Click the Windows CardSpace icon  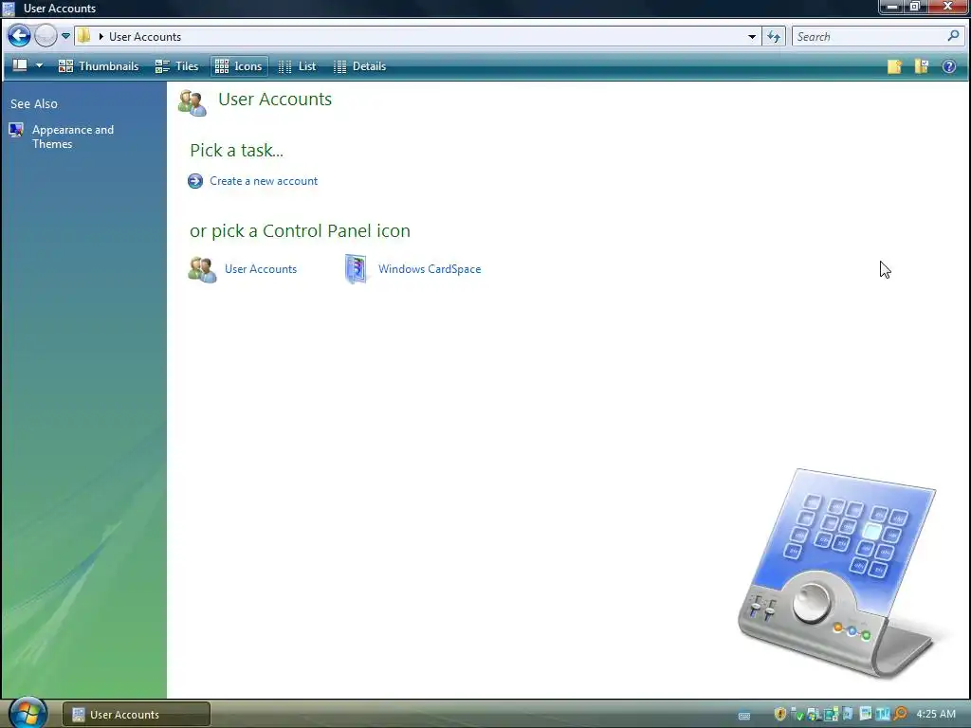[357, 269]
